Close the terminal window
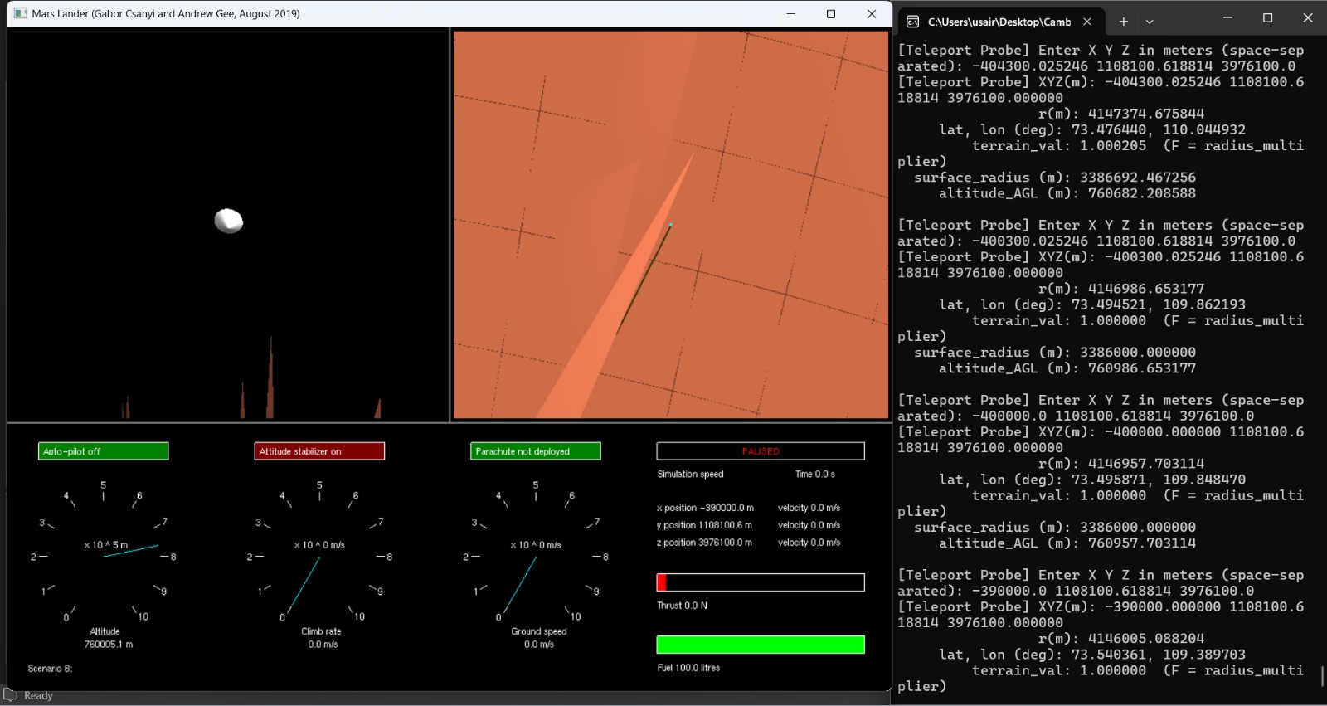 coord(1308,17)
